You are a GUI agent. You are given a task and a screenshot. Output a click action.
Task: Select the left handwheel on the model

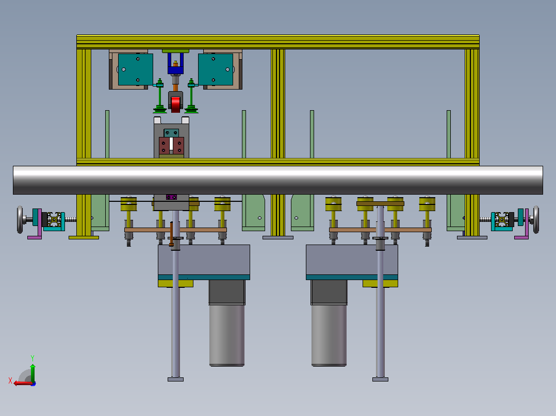(x=20, y=220)
